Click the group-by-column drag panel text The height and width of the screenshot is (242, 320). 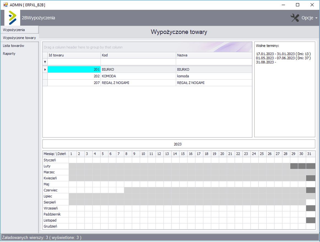coord(83,47)
